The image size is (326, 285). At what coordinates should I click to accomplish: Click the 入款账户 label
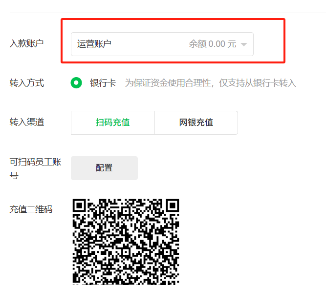pyautogui.click(x=26, y=43)
